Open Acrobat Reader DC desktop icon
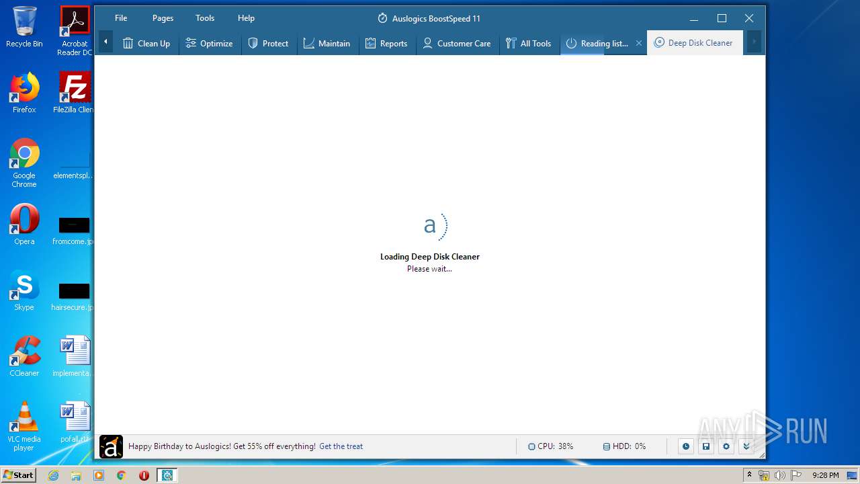This screenshot has height=484, width=860. pyautogui.click(x=75, y=31)
